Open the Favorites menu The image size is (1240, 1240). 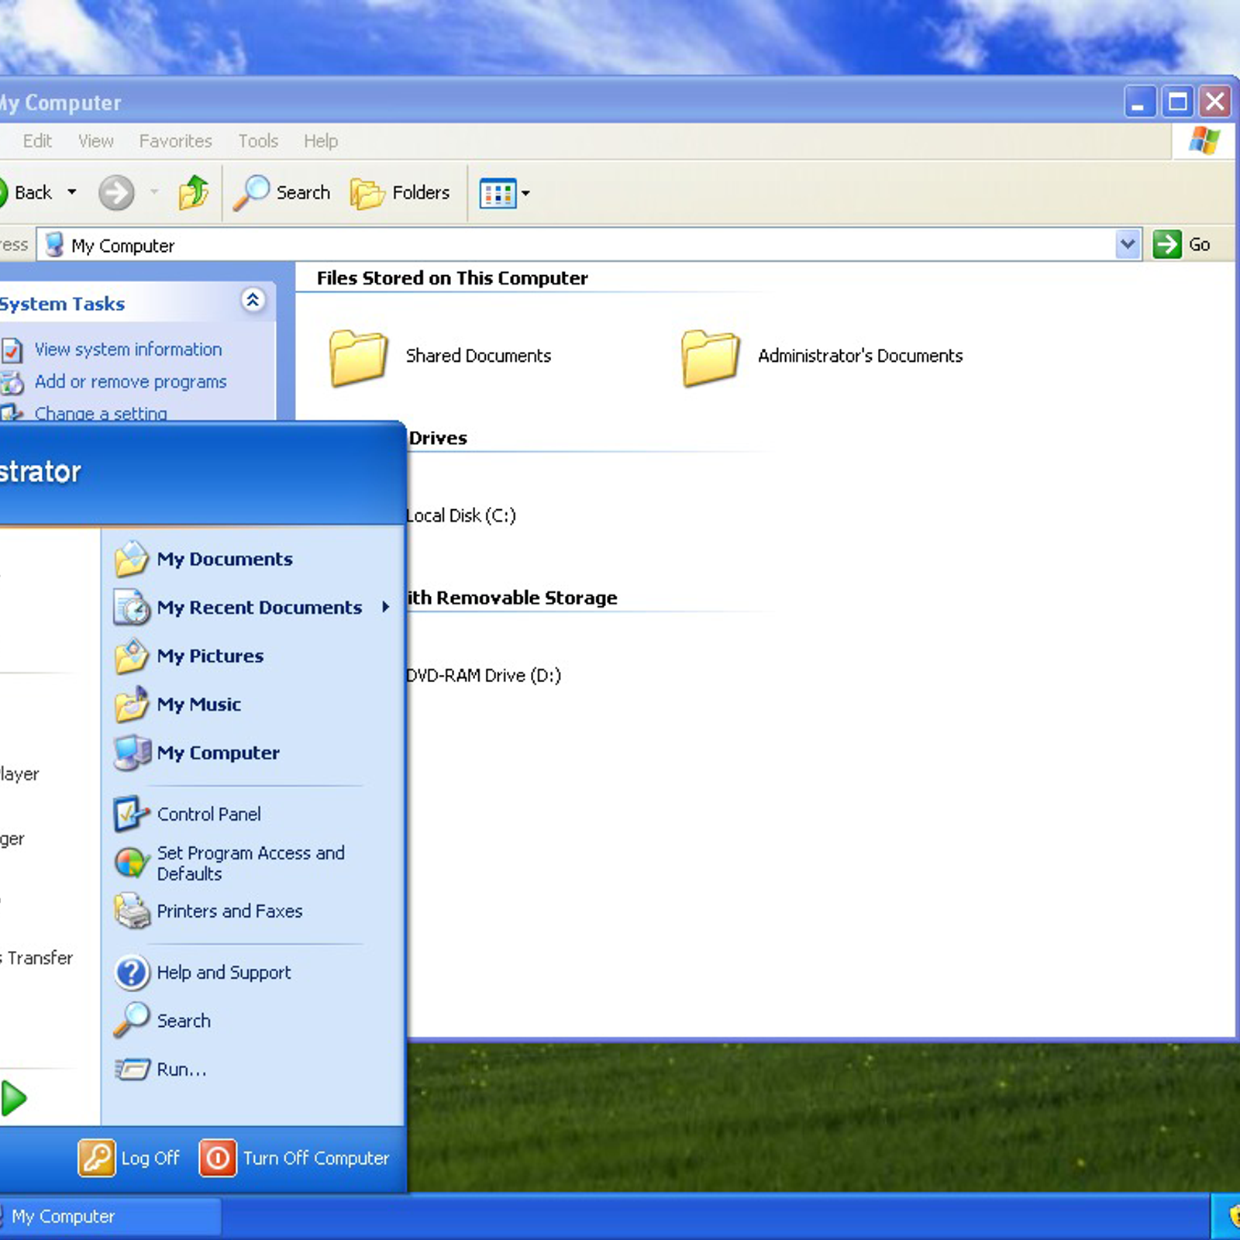pyautogui.click(x=176, y=141)
